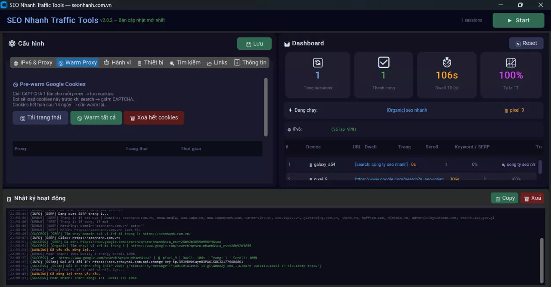
Task: Click the Pre-warm Google Cookies icon
Action: point(15,85)
